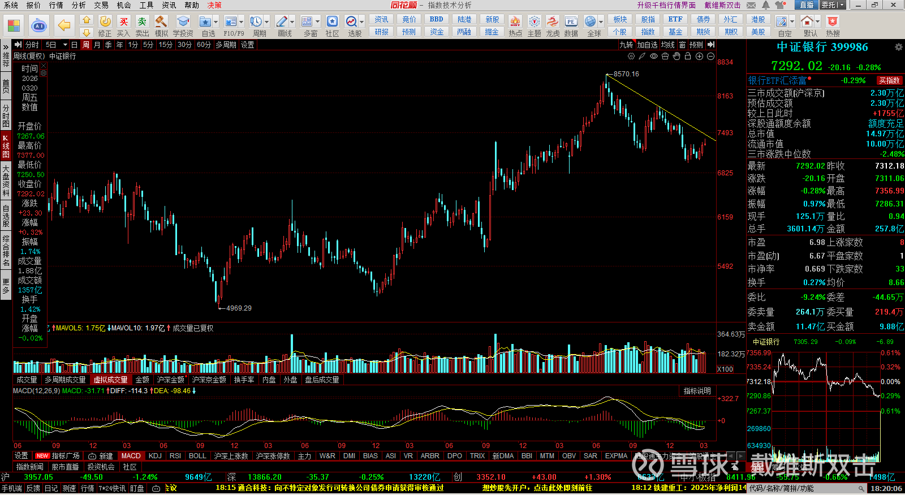905x495 pixels.
Task: Toggle the lock icon on chart toolbar
Action: click(x=688, y=56)
